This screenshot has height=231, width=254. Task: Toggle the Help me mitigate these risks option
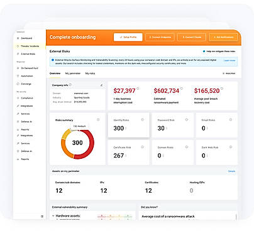(204, 51)
